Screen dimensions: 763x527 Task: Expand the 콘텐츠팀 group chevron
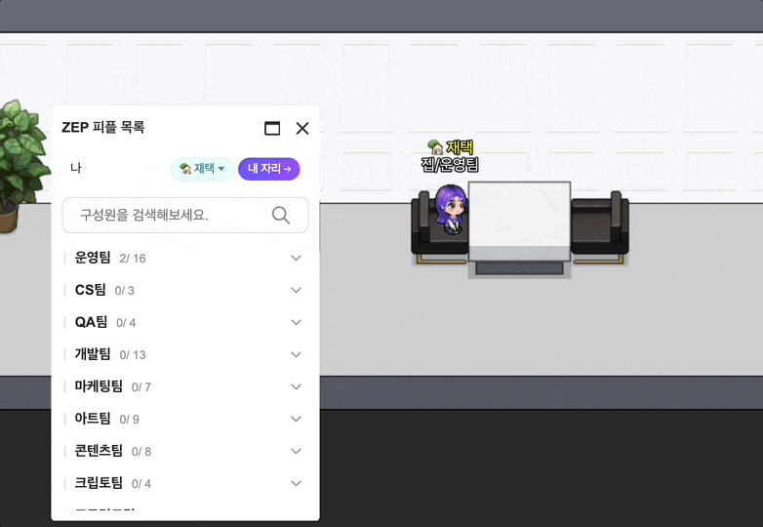[x=296, y=451]
